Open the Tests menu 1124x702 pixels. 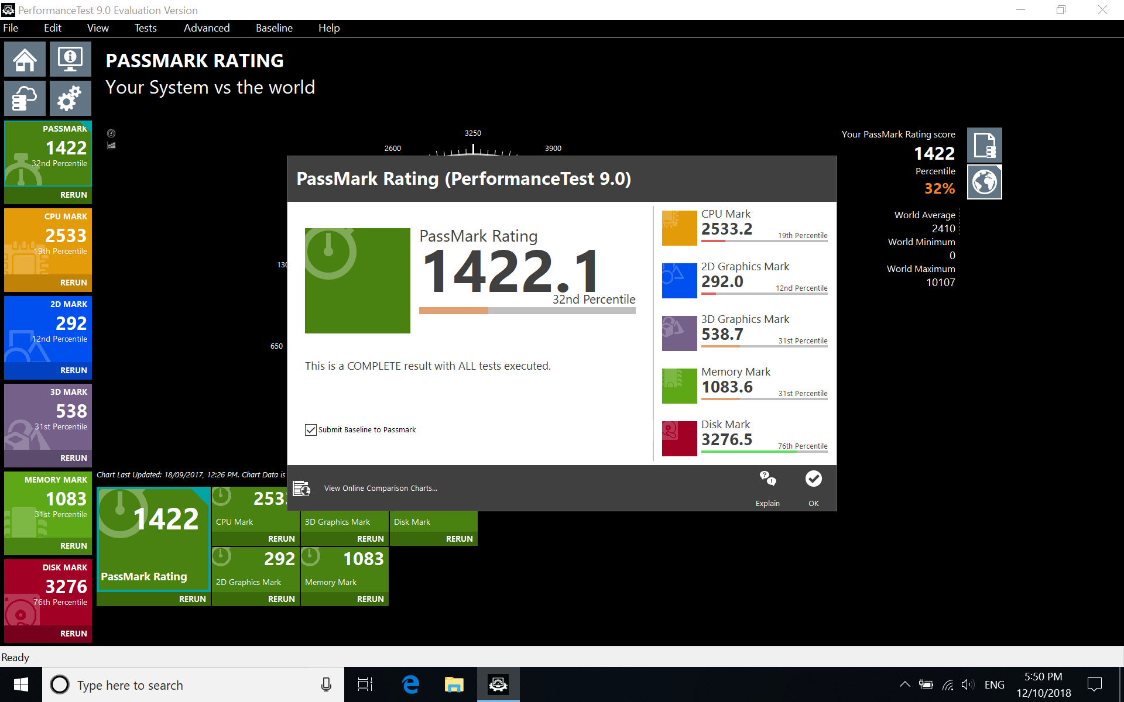[x=146, y=28]
